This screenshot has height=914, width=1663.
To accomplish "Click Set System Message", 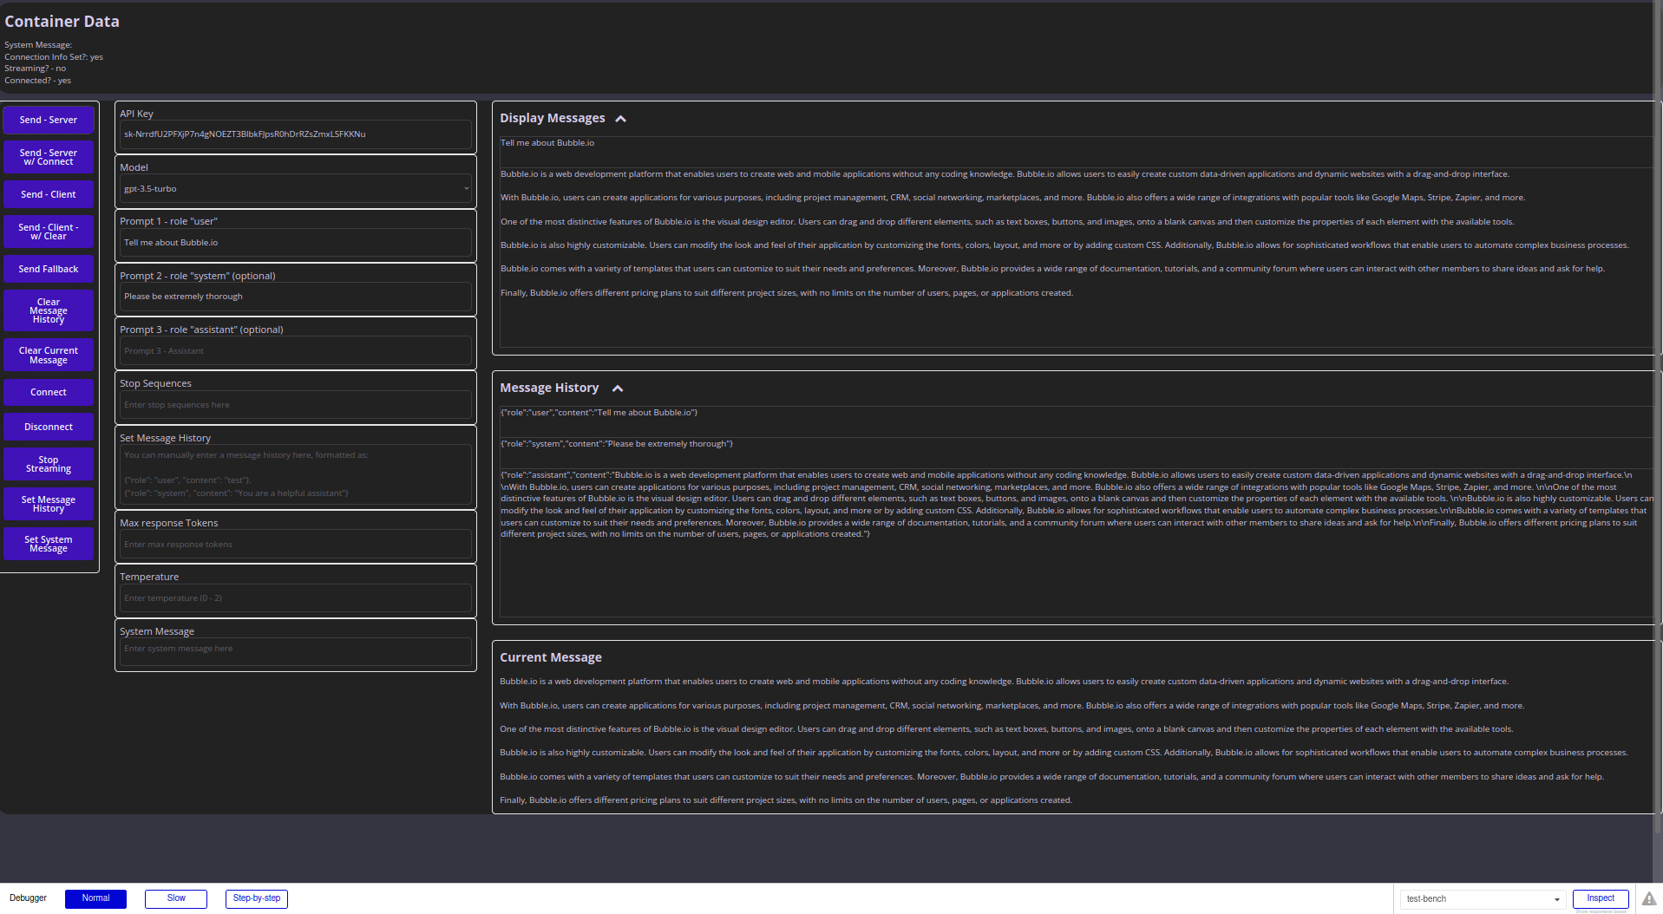I will [48, 543].
